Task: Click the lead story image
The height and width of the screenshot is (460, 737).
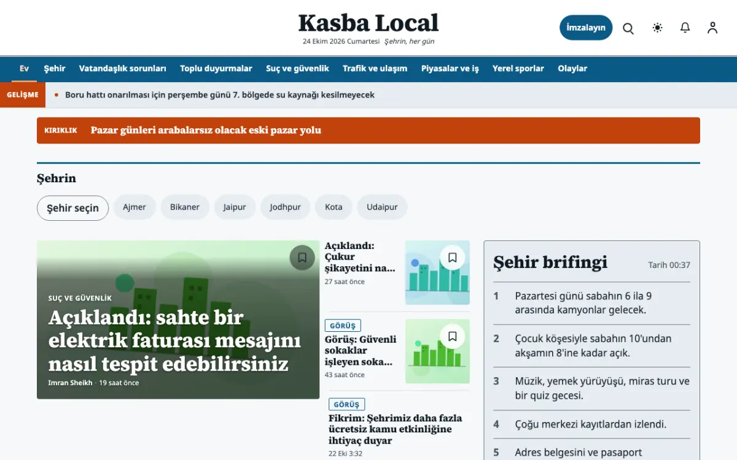Action: pyautogui.click(x=178, y=320)
